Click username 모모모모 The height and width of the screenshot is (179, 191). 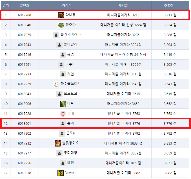tap(70, 94)
